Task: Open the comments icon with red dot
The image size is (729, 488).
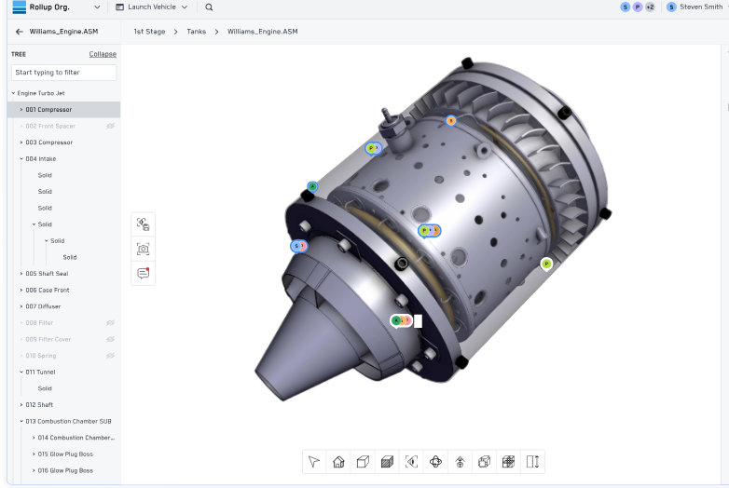Action: [x=143, y=273]
